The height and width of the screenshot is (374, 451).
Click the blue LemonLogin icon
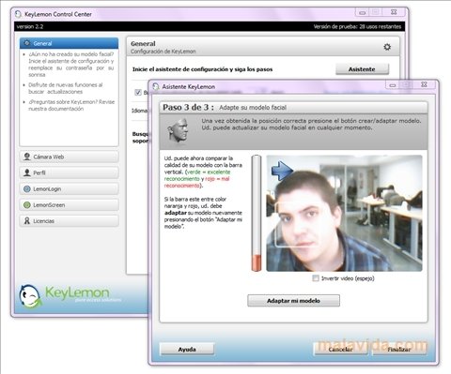(27, 188)
